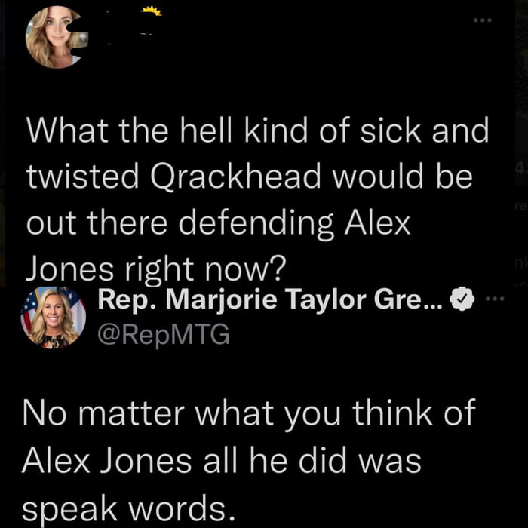Open the top tweet author's profile photo
This screenshot has width=528, height=528.
point(53,36)
